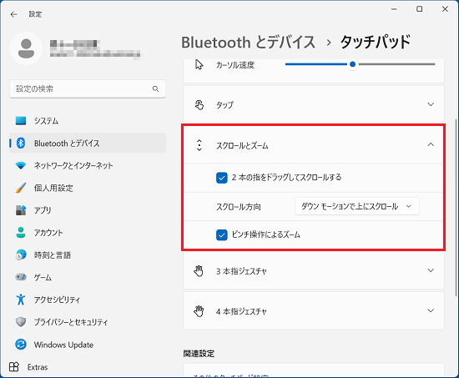Viewport: 459px width, 378px height.
Task: Go to 時刻と言語 settings
Action: point(88,255)
